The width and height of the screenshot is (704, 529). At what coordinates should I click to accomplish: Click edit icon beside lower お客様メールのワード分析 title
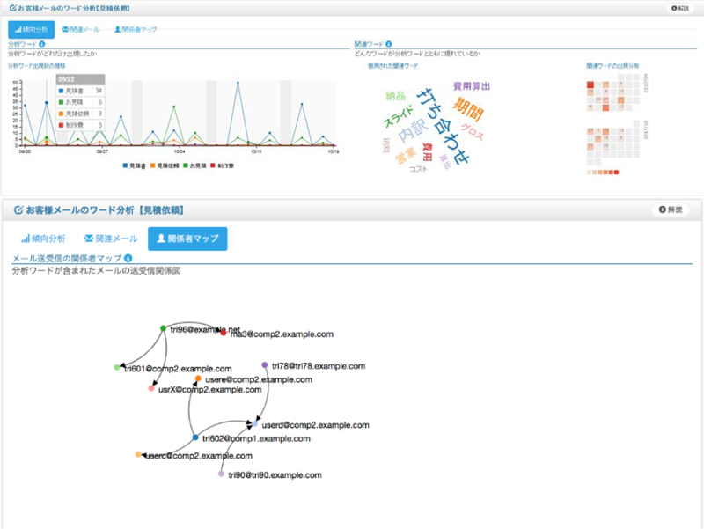tap(18, 209)
